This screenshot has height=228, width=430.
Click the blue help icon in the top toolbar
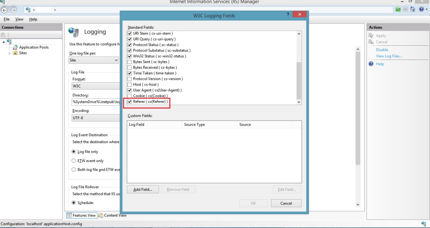point(421,10)
